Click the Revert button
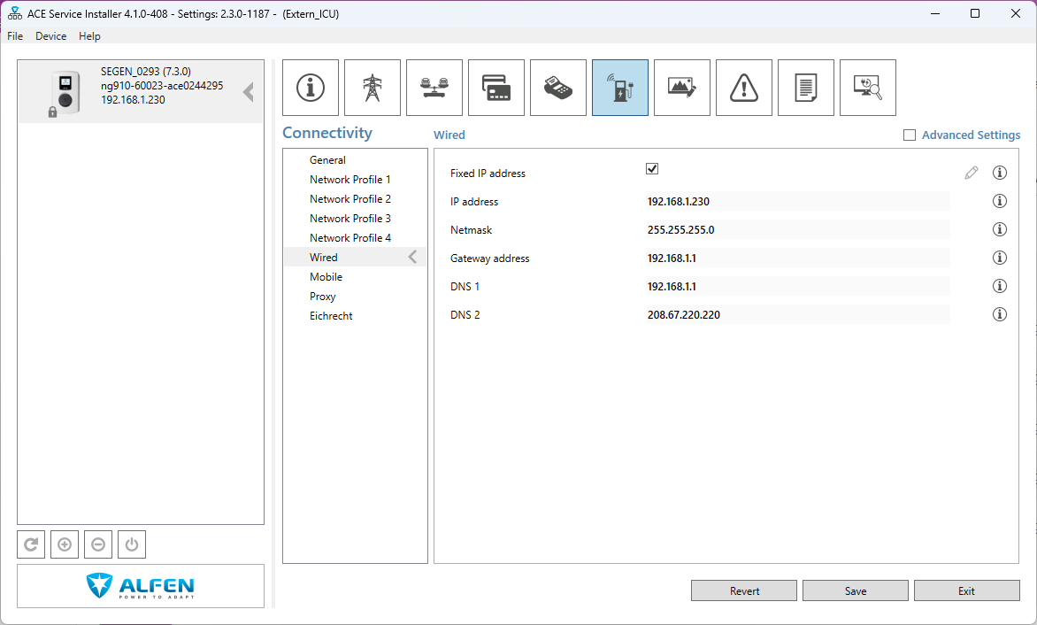Viewport: 1037px width, 625px height. [744, 590]
